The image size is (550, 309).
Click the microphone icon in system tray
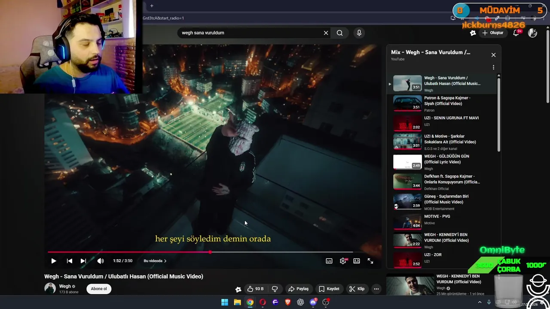(489, 302)
